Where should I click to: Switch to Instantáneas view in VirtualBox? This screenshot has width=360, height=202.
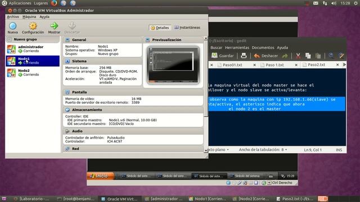[187, 27]
